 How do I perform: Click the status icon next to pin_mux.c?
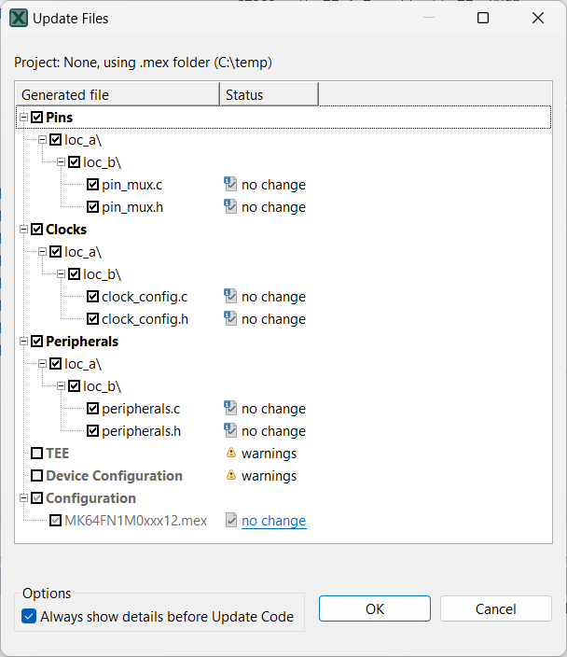[230, 185]
